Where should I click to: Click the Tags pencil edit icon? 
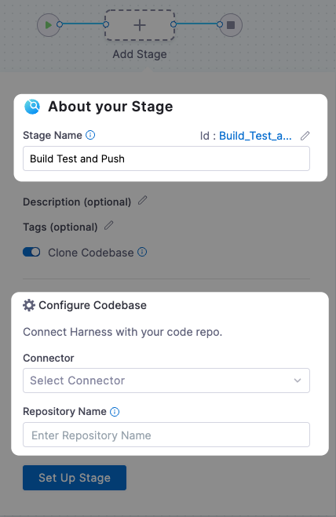point(109,226)
